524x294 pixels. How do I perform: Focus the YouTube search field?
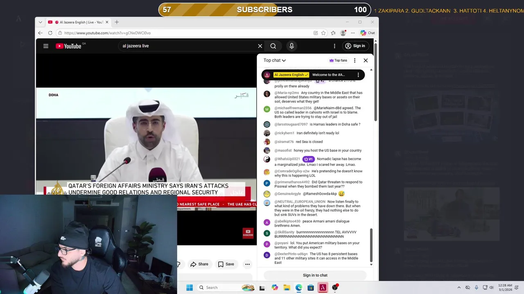[x=187, y=46]
